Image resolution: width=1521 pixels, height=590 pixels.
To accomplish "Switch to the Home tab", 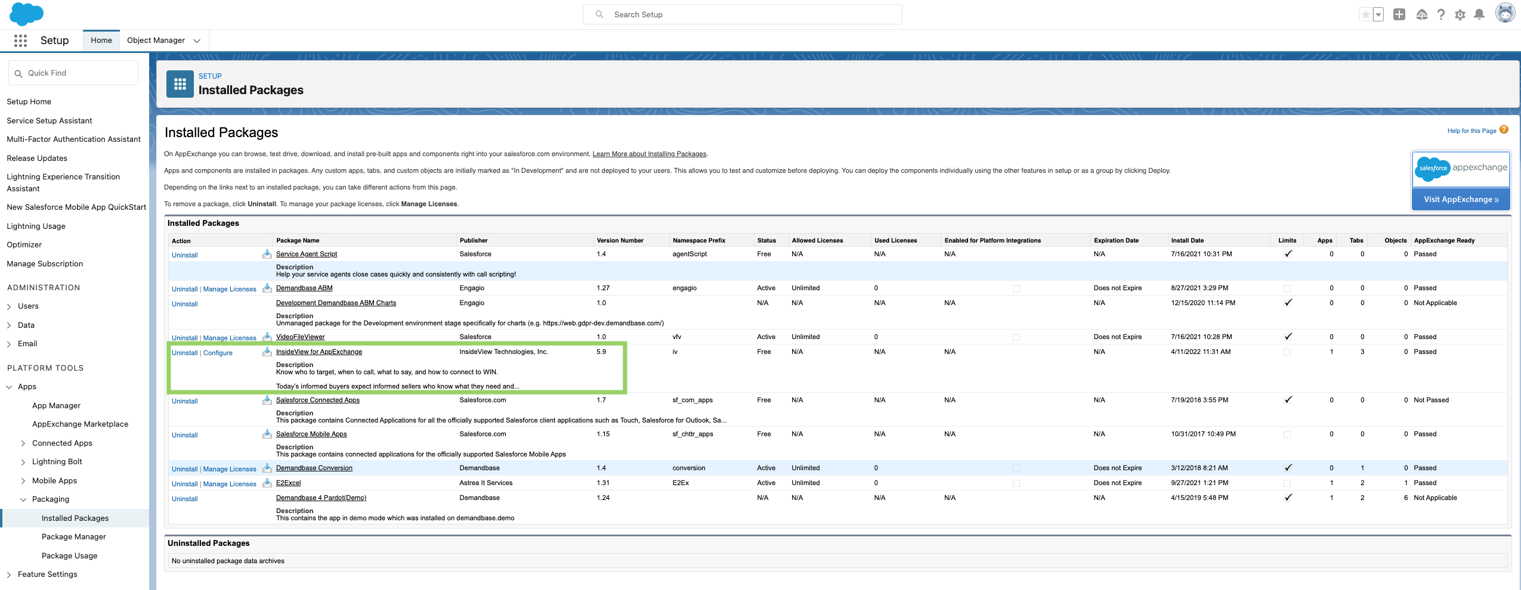I will pos(101,41).
